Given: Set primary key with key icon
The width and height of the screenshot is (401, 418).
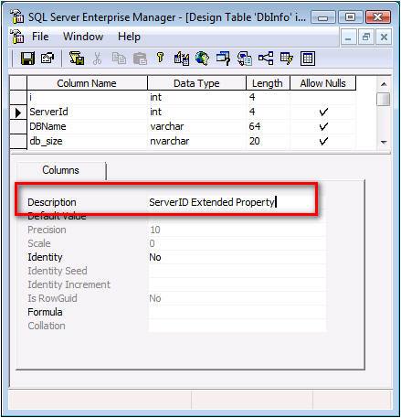Looking at the screenshot, I should [160, 58].
